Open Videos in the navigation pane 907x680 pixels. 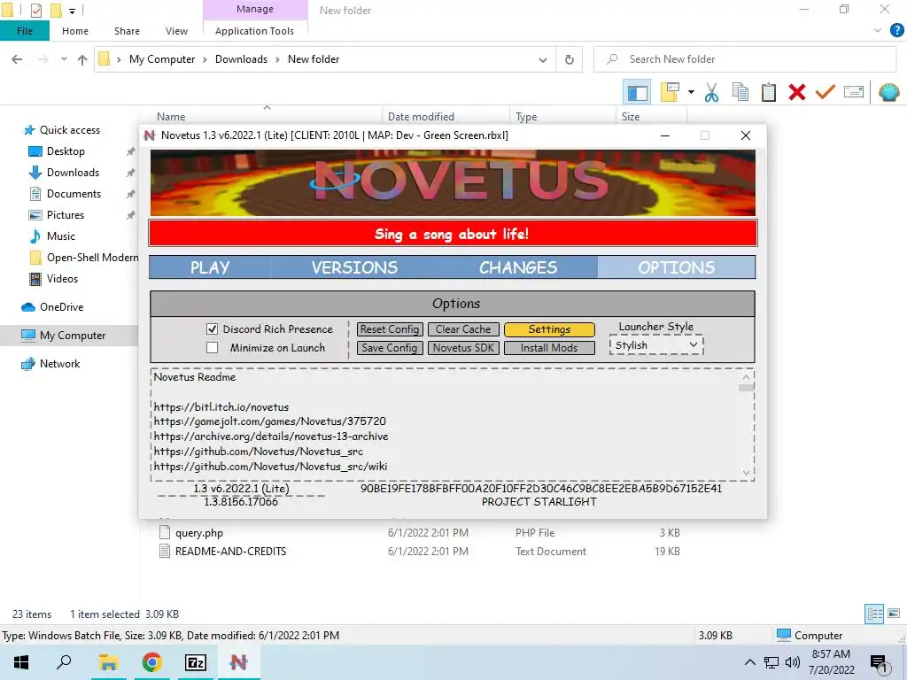pyautogui.click(x=62, y=279)
